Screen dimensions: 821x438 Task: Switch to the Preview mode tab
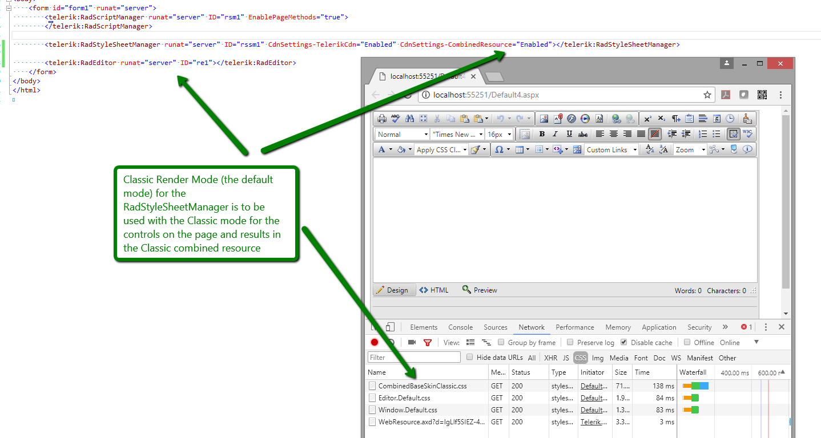[x=480, y=290]
